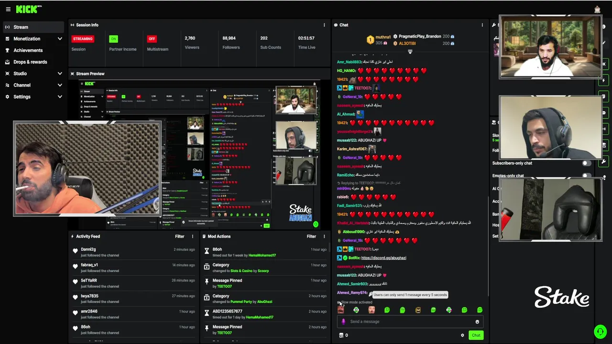The height and width of the screenshot is (344, 612).
Task: Open Session Info three-dot options
Action: click(324, 25)
